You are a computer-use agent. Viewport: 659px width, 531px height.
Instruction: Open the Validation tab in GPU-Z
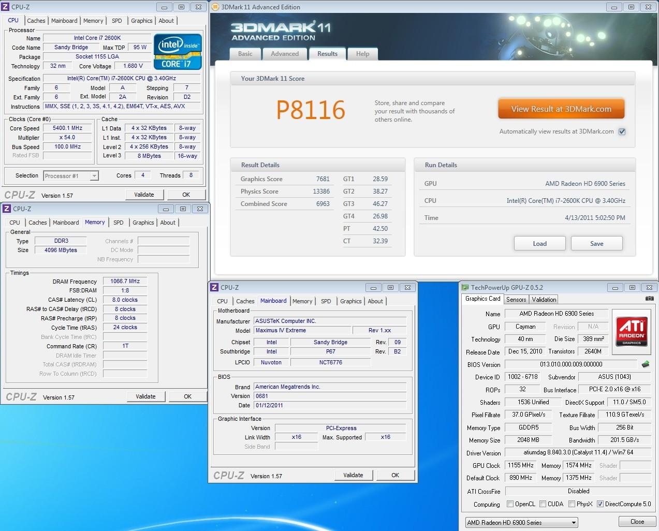pyautogui.click(x=544, y=300)
